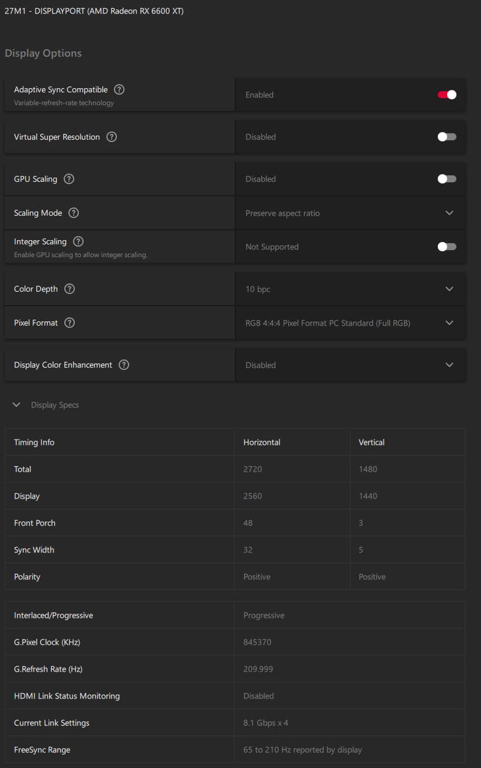This screenshot has height=768, width=481.
Task: Select the FreeSync Range row
Action: pos(235,749)
